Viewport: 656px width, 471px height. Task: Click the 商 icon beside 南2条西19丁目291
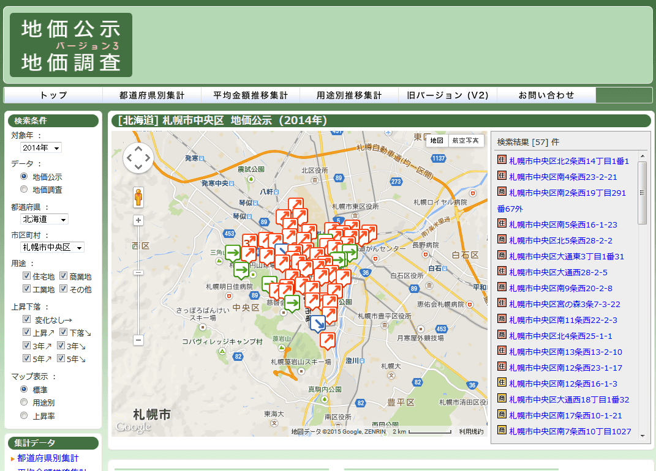point(502,191)
